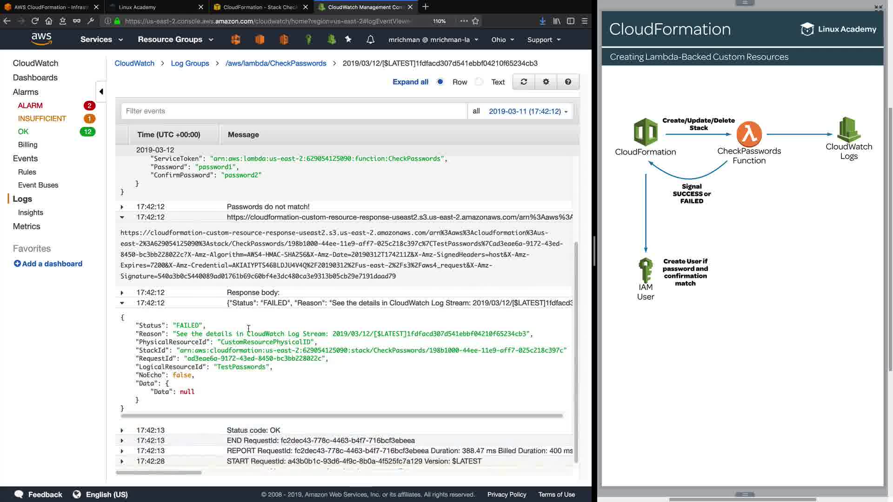Click the help question mark icon
Image resolution: width=893 pixels, height=502 pixels.
click(568, 82)
